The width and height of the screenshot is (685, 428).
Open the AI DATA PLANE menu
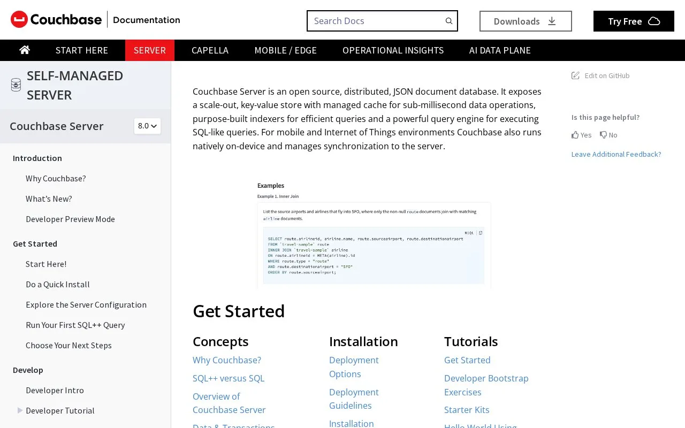(x=500, y=50)
